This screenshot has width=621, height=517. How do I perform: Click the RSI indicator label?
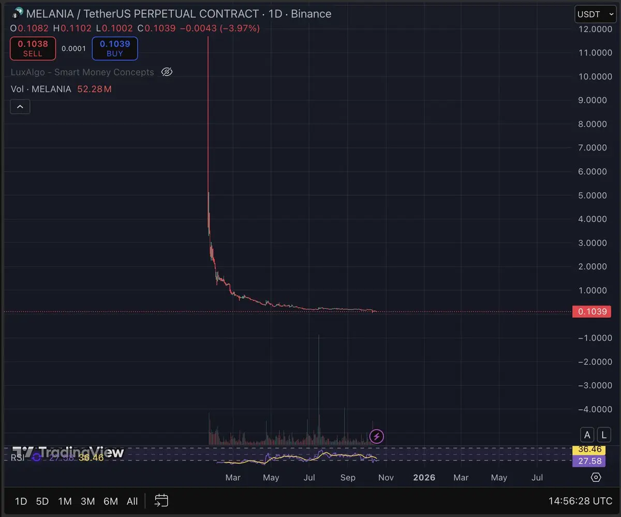tap(17, 458)
